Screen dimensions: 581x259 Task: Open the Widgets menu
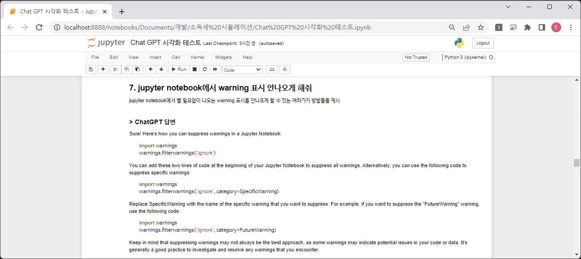tap(223, 57)
